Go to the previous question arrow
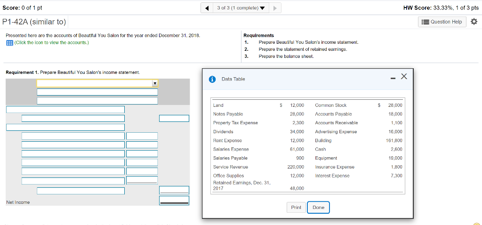Image resolution: width=482 pixels, height=225 pixels. 208,8
